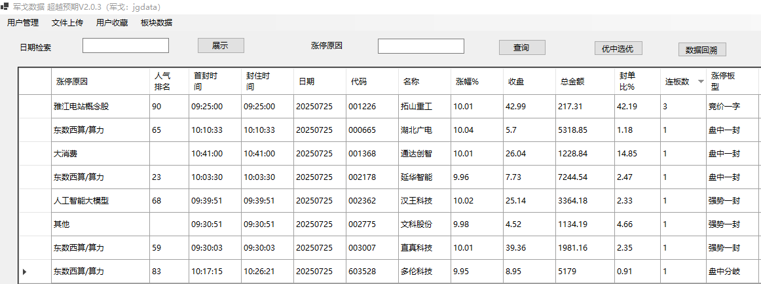
Task: Select the code cell 001368
Action: click(372, 154)
